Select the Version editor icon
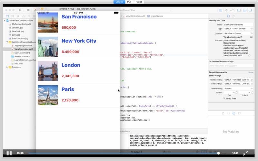This screenshot has height=161, width=258. pos(232,10)
